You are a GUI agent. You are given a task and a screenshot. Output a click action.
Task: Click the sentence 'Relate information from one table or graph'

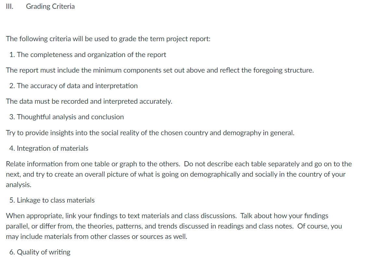pos(93,164)
